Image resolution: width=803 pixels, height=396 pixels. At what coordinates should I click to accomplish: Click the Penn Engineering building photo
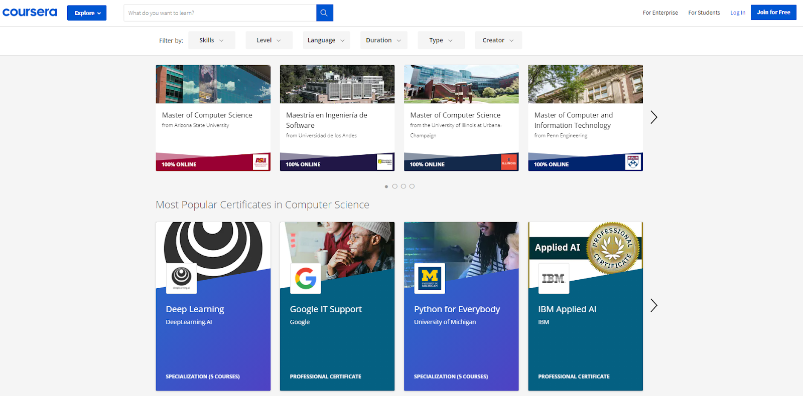tap(586, 84)
